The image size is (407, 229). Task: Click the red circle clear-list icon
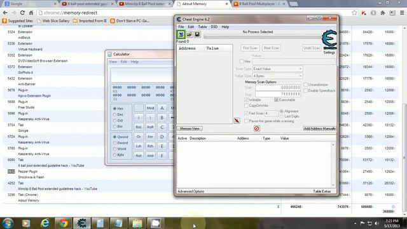coord(257,128)
